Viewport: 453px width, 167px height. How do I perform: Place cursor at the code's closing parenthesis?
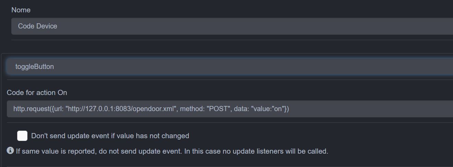(x=288, y=109)
